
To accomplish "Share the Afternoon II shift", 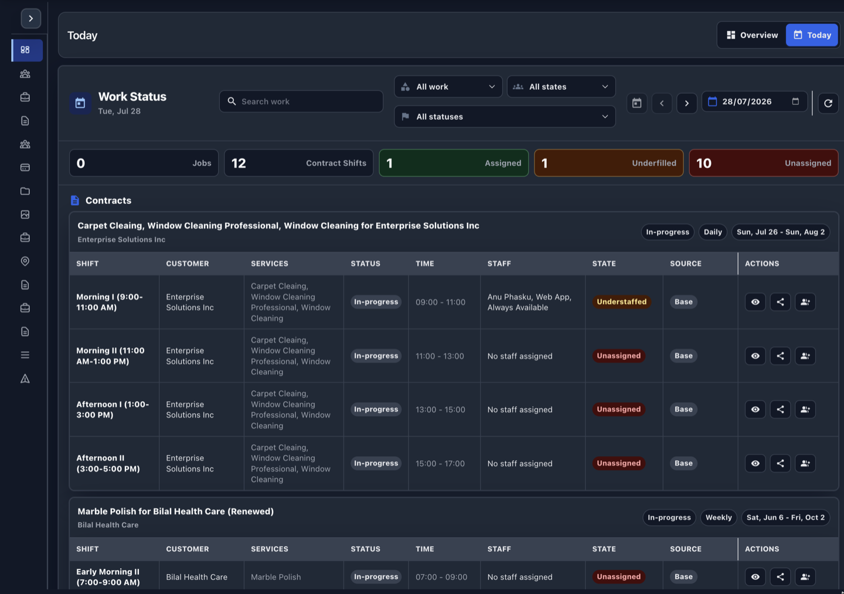I will [x=780, y=463].
